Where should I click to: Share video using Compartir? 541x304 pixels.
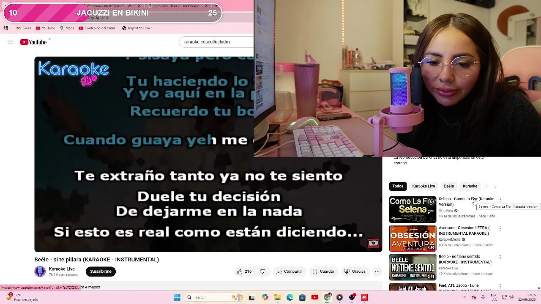289,271
